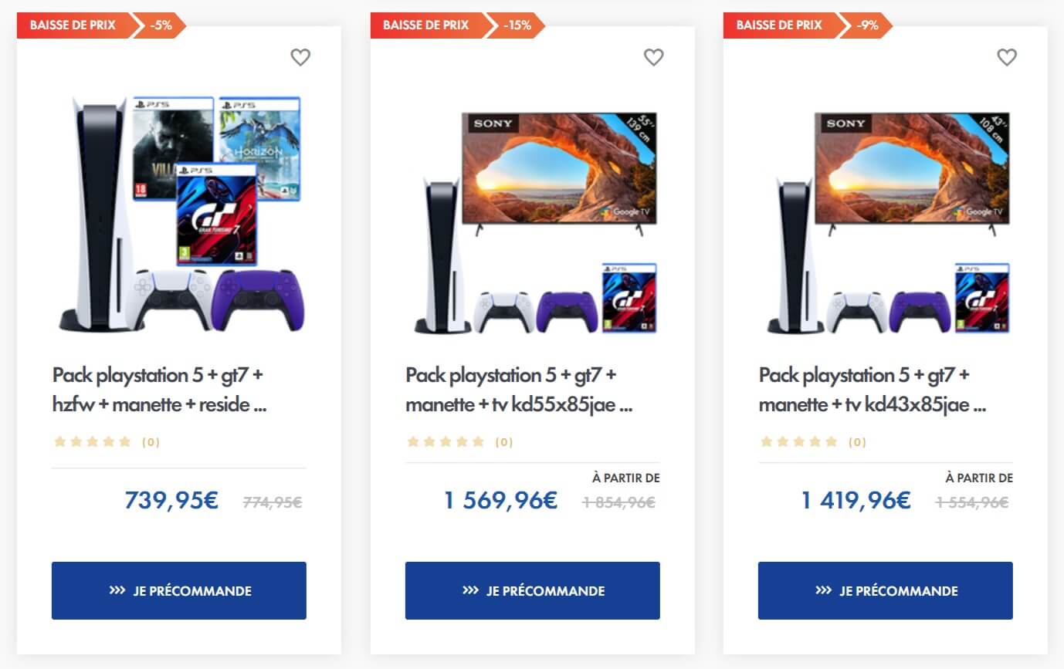Click wishlist heart on the kd55x85jae TV pack
Image resolution: width=1064 pixels, height=669 pixels.
click(x=654, y=57)
